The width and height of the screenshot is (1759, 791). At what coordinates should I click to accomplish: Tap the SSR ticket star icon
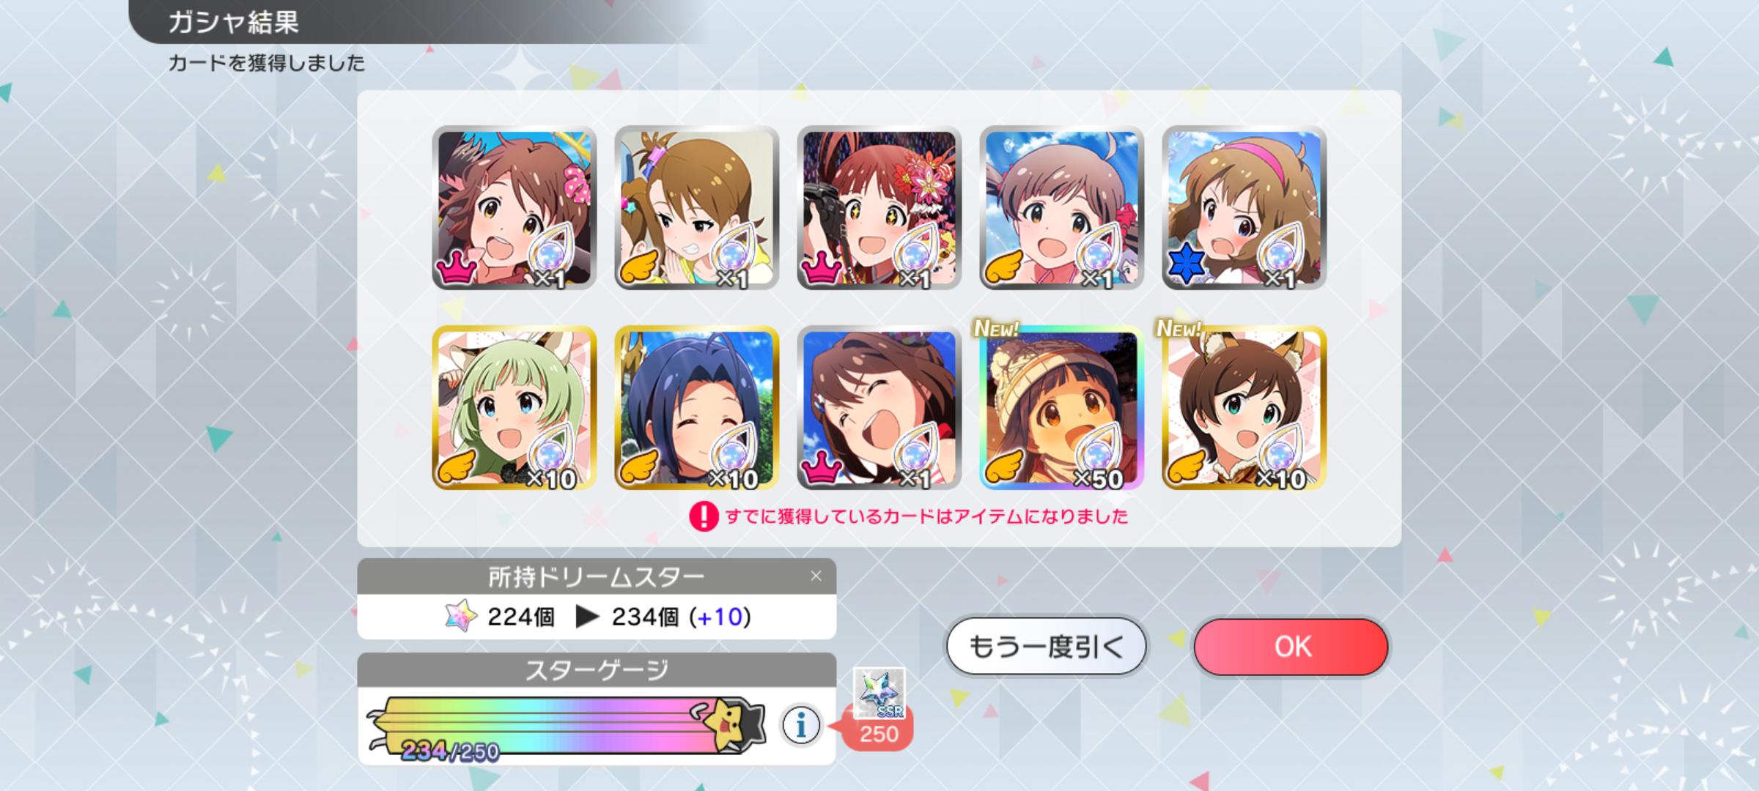[879, 693]
